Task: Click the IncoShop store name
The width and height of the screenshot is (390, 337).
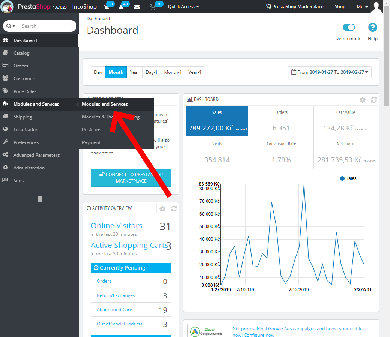Action: click(x=84, y=7)
